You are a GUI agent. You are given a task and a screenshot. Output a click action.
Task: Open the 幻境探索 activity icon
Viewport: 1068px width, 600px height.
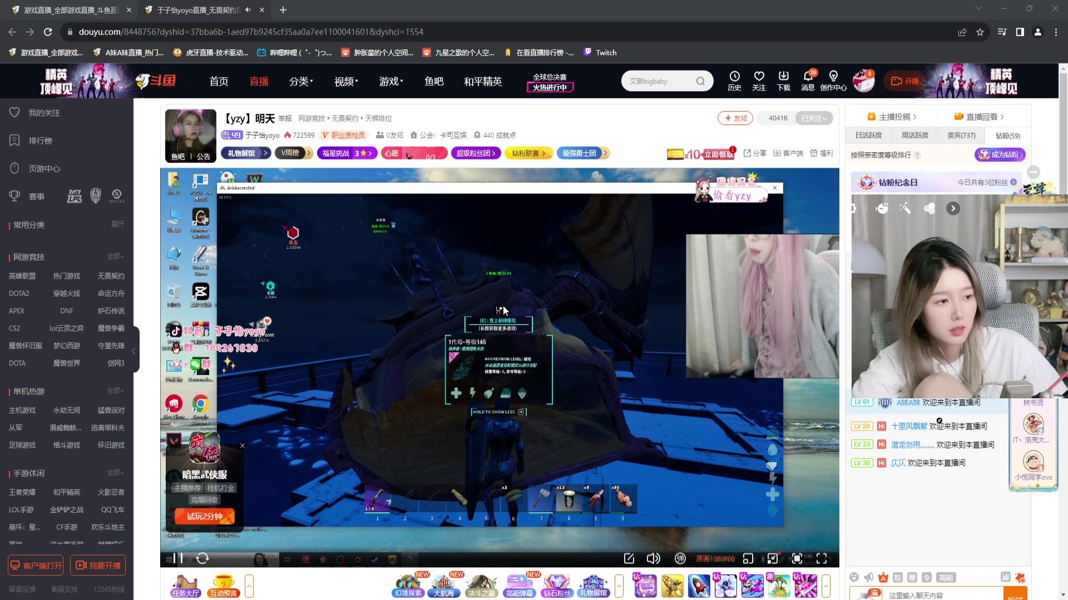click(x=408, y=586)
